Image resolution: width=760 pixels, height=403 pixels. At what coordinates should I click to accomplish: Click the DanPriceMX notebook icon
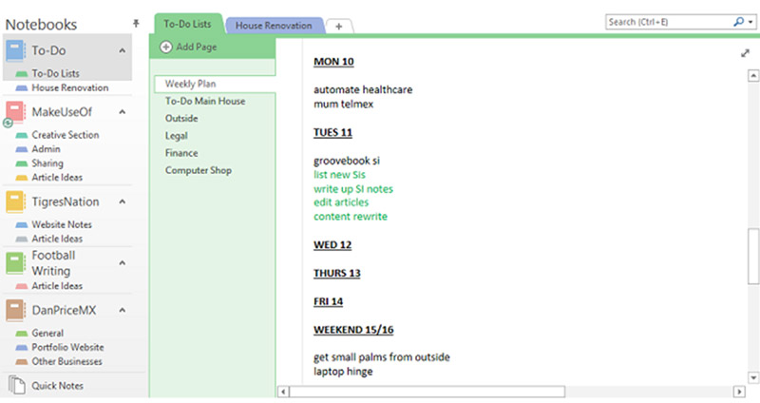click(x=15, y=310)
